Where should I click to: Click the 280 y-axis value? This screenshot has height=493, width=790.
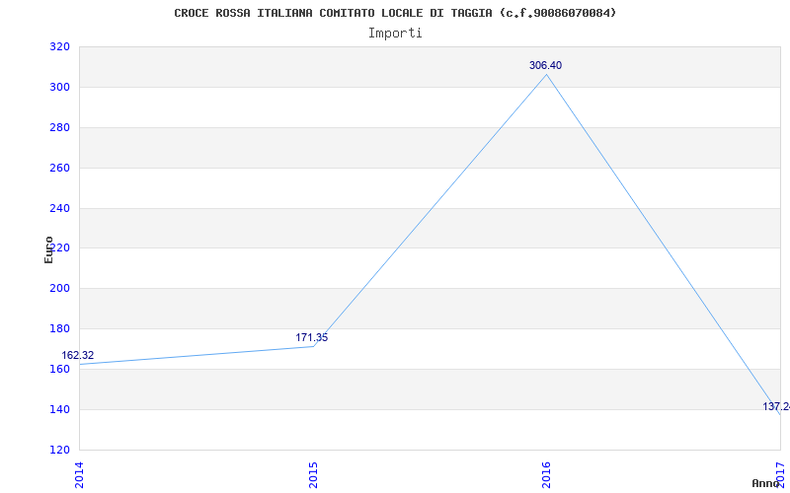pos(59,127)
